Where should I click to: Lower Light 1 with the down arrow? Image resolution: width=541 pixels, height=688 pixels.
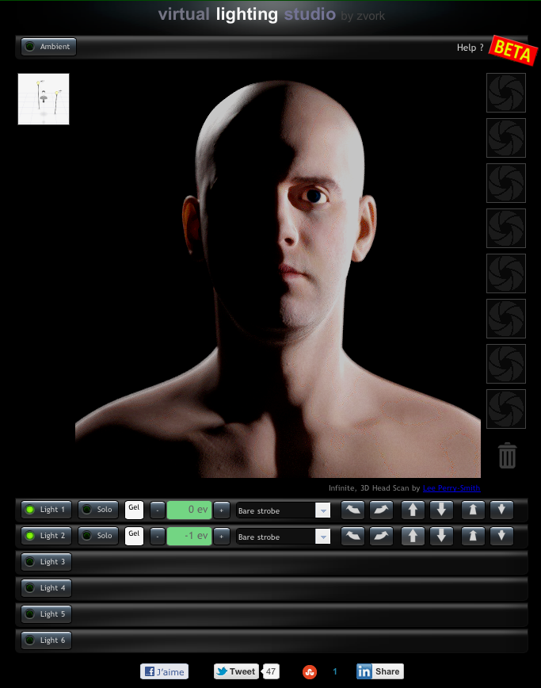point(441,510)
